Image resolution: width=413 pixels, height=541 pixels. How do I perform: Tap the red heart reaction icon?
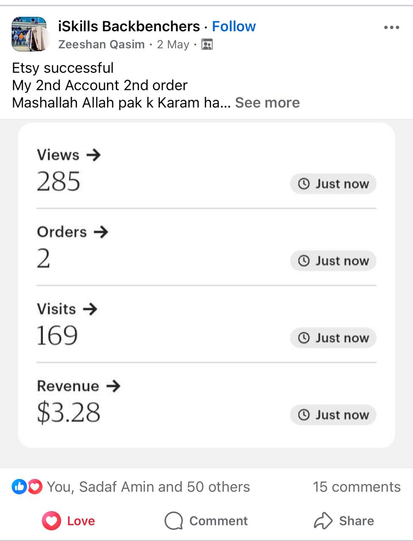tap(35, 486)
